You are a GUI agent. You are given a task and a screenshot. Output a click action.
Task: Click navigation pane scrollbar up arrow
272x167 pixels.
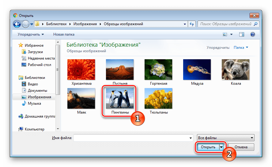(58, 42)
